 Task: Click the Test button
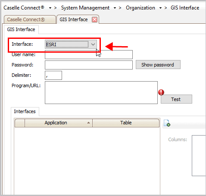pos(176,99)
